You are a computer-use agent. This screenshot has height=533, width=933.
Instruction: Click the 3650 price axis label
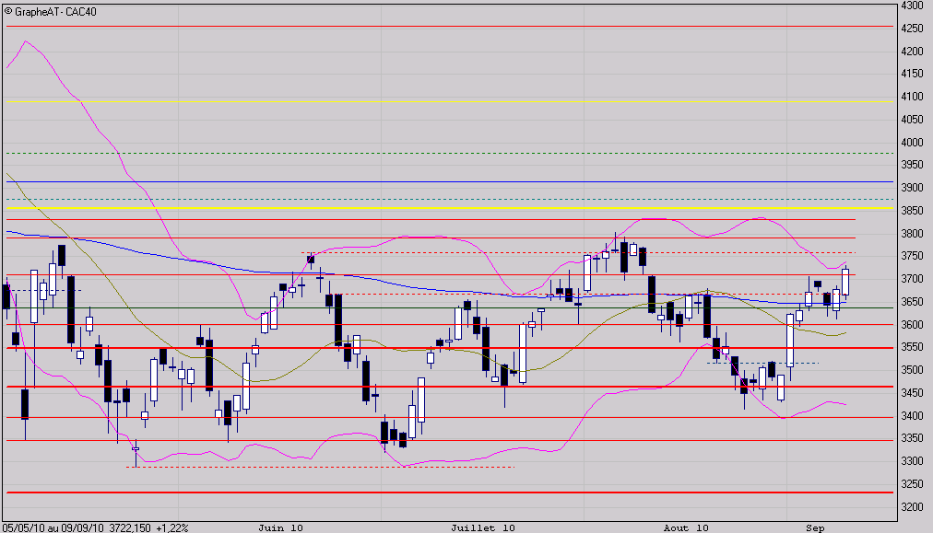click(x=912, y=302)
